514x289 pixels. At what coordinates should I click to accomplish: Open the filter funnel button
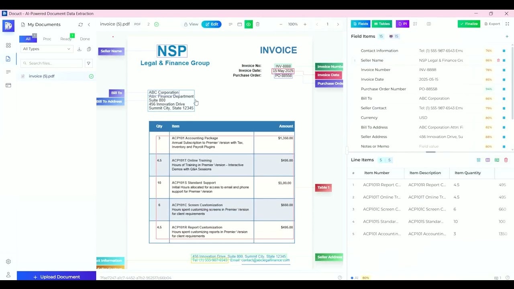[89, 63]
